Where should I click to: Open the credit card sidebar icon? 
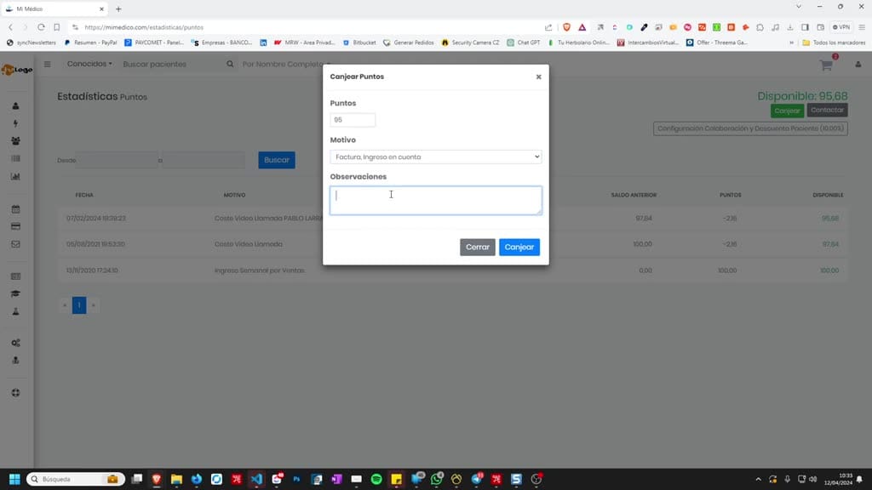[x=15, y=226]
